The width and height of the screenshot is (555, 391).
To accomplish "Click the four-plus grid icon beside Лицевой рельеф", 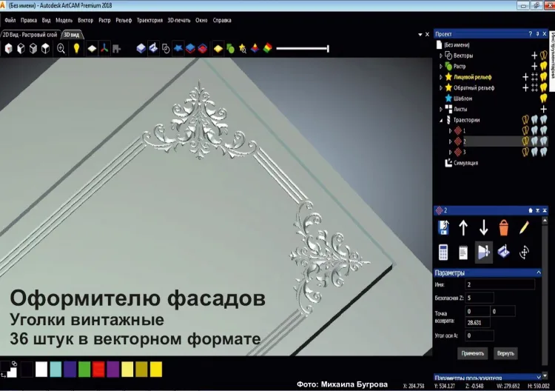I will 534,77.
